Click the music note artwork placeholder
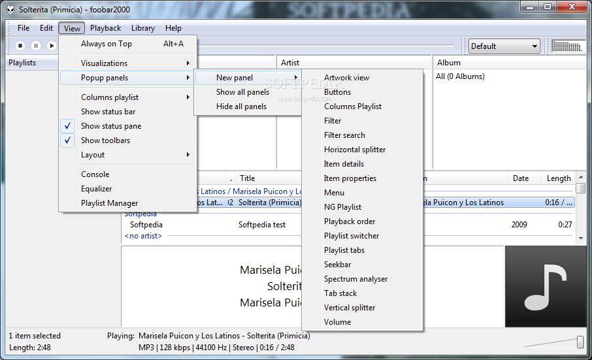 [x=546, y=286]
